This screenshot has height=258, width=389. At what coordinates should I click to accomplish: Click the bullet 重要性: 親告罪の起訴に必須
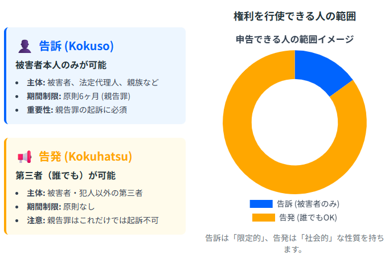click(x=79, y=109)
